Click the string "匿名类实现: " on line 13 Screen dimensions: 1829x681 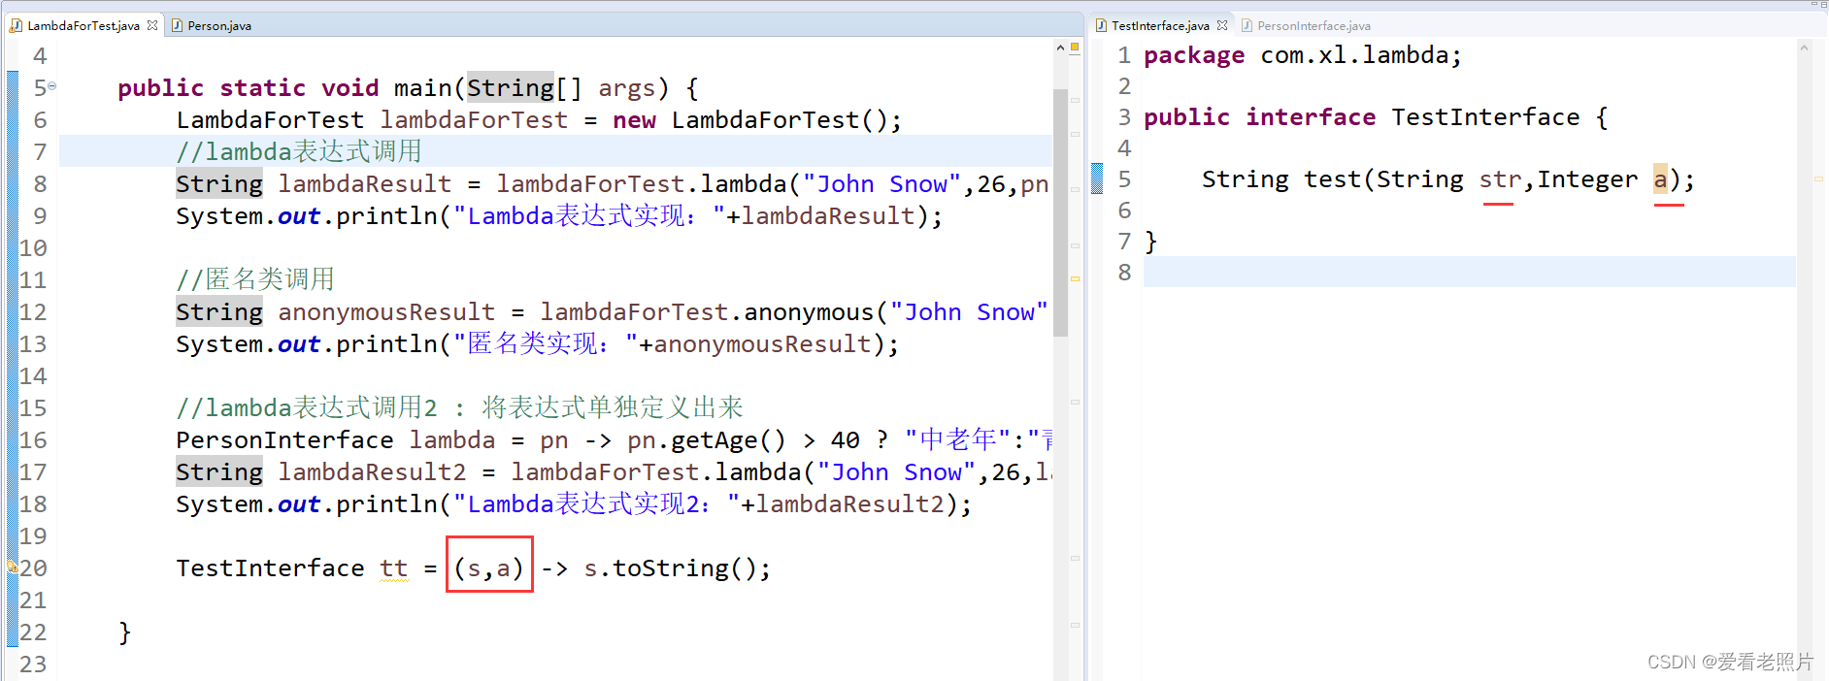(547, 344)
